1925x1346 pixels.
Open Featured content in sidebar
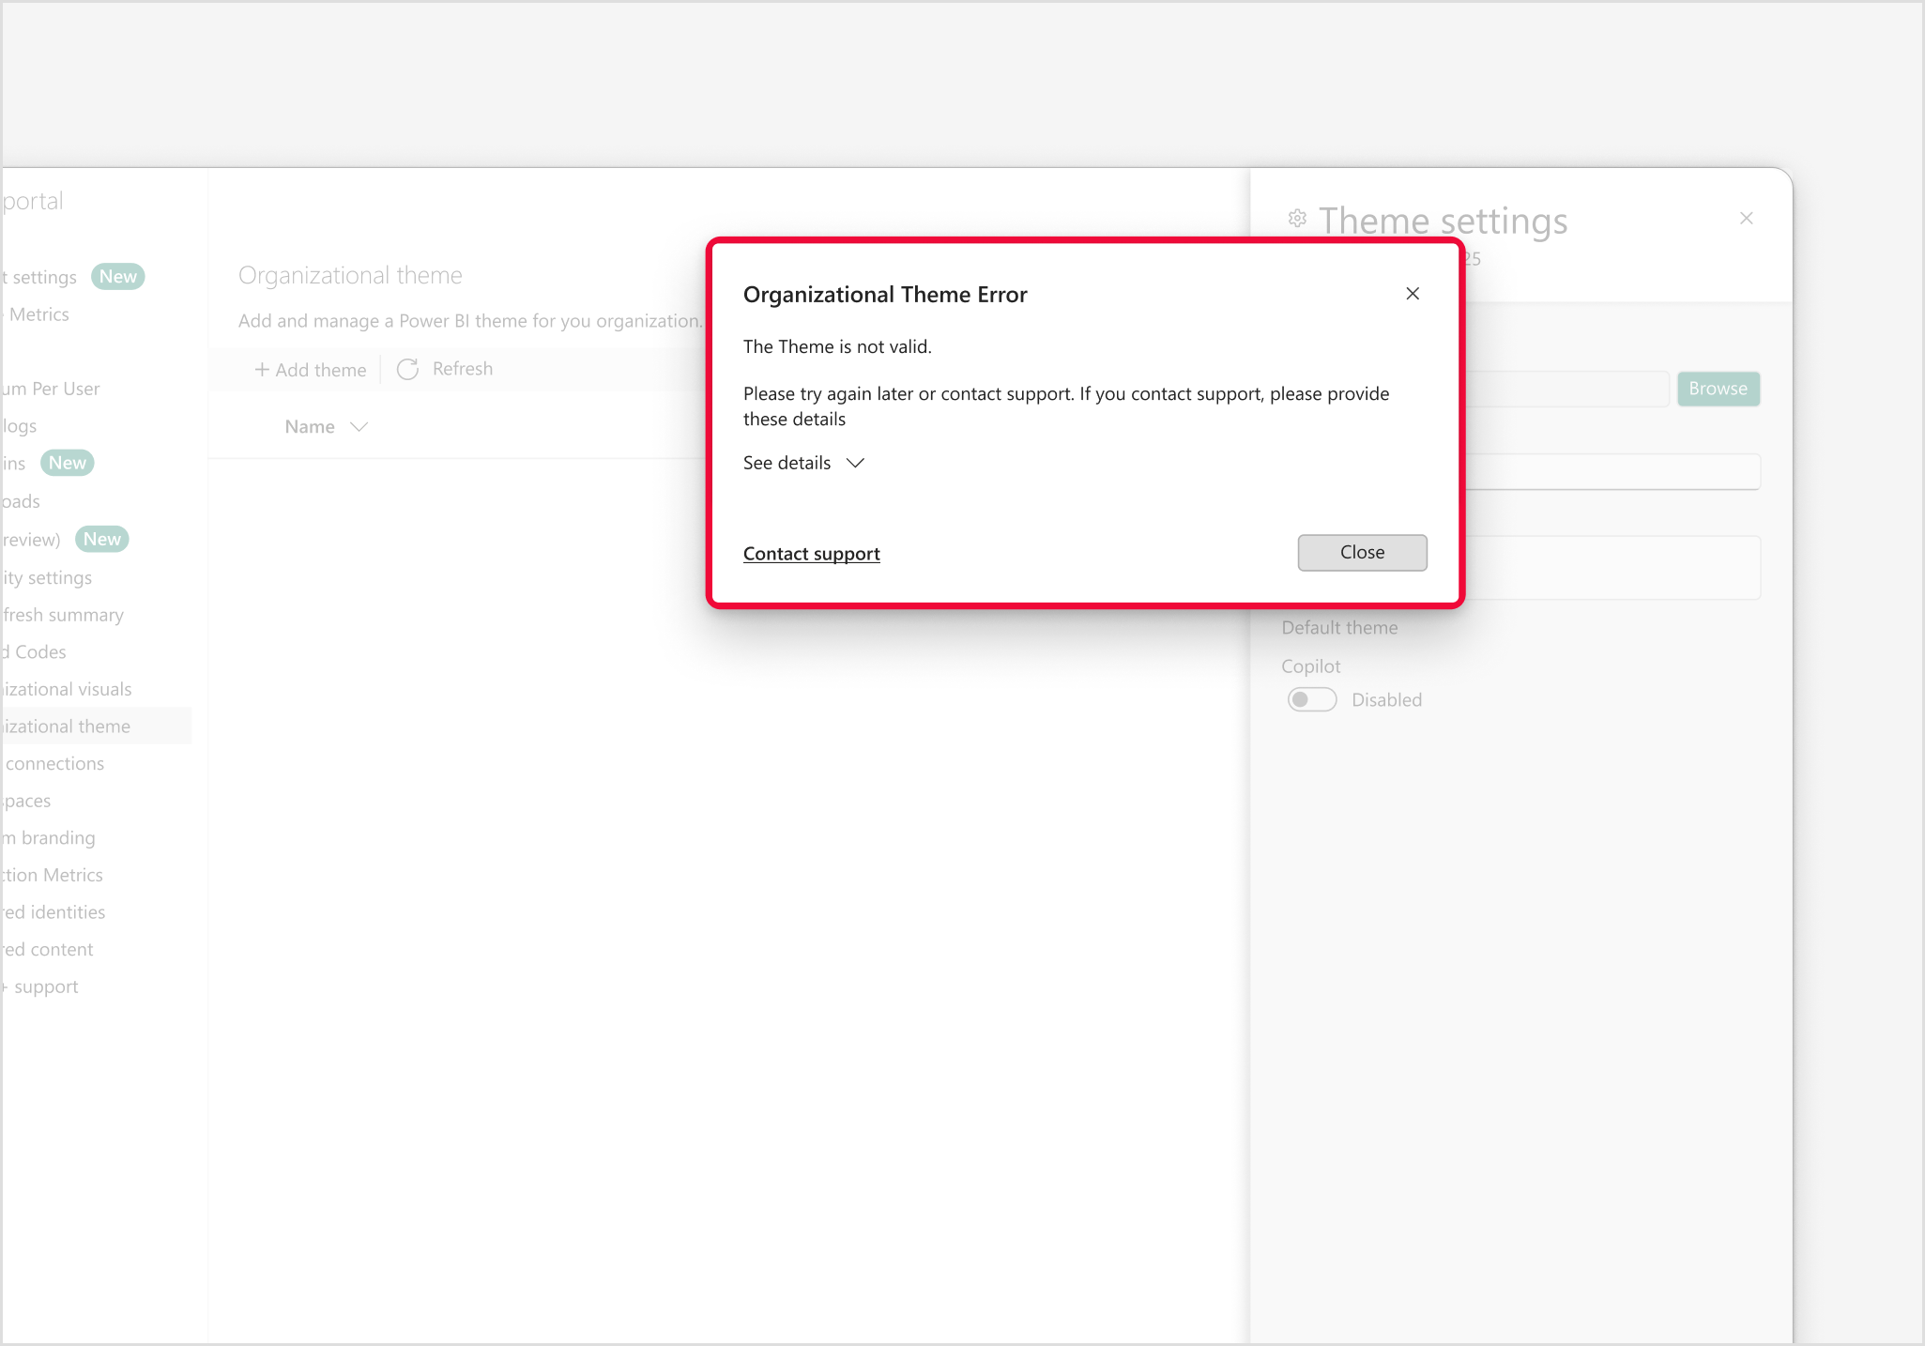47,949
